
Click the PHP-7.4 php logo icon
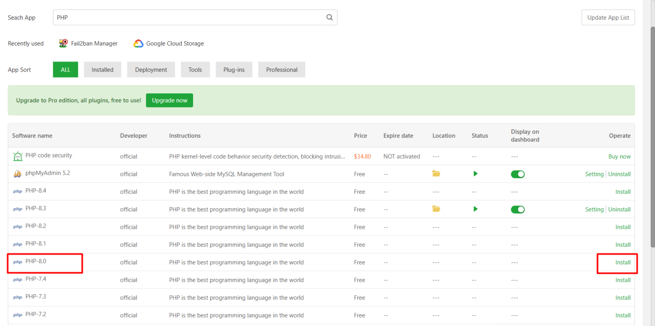click(x=17, y=280)
